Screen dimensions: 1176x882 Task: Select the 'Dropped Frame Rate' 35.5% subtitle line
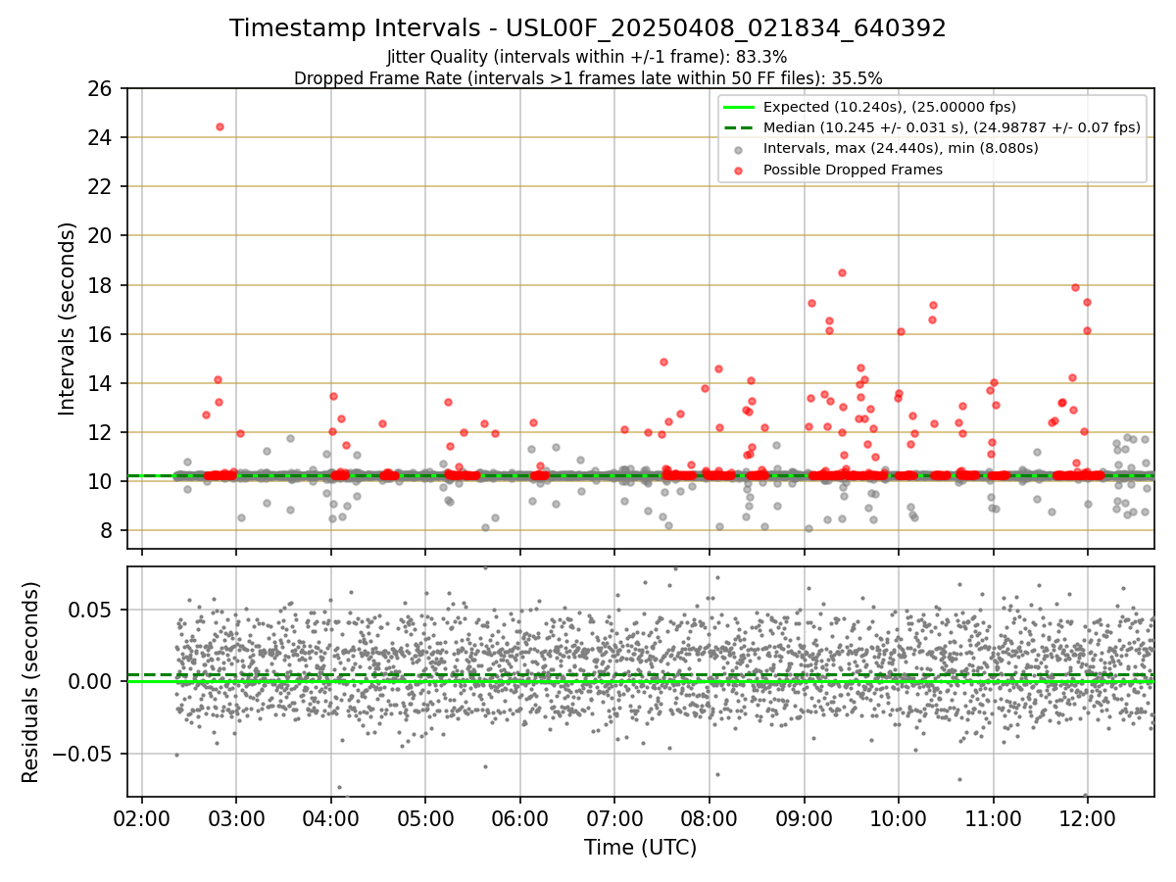coord(588,77)
